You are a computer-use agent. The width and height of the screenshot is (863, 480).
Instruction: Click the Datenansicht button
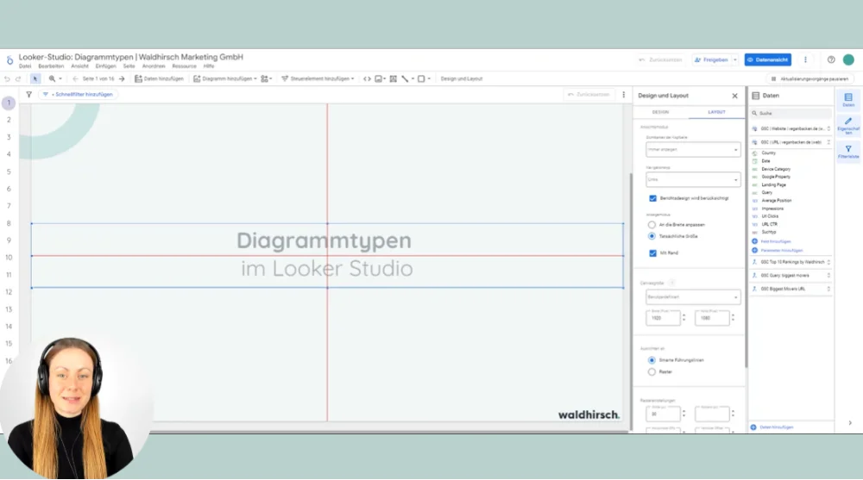coord(768,59)
